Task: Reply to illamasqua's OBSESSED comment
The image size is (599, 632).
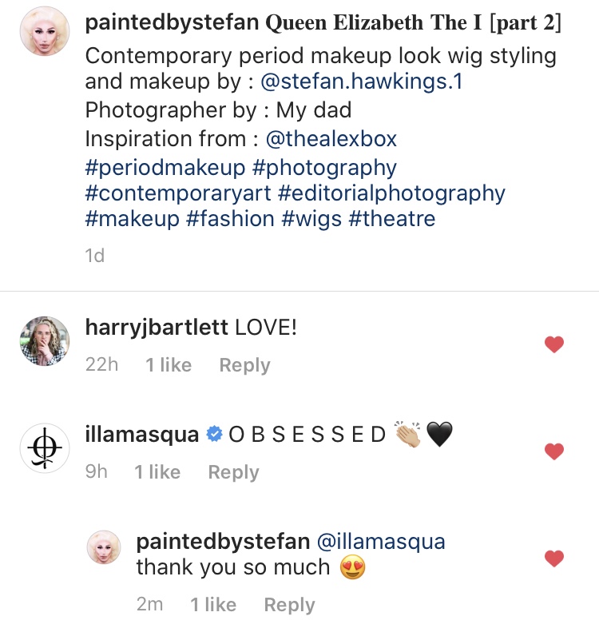Action: pyautogui.click(x=233, y=472)
